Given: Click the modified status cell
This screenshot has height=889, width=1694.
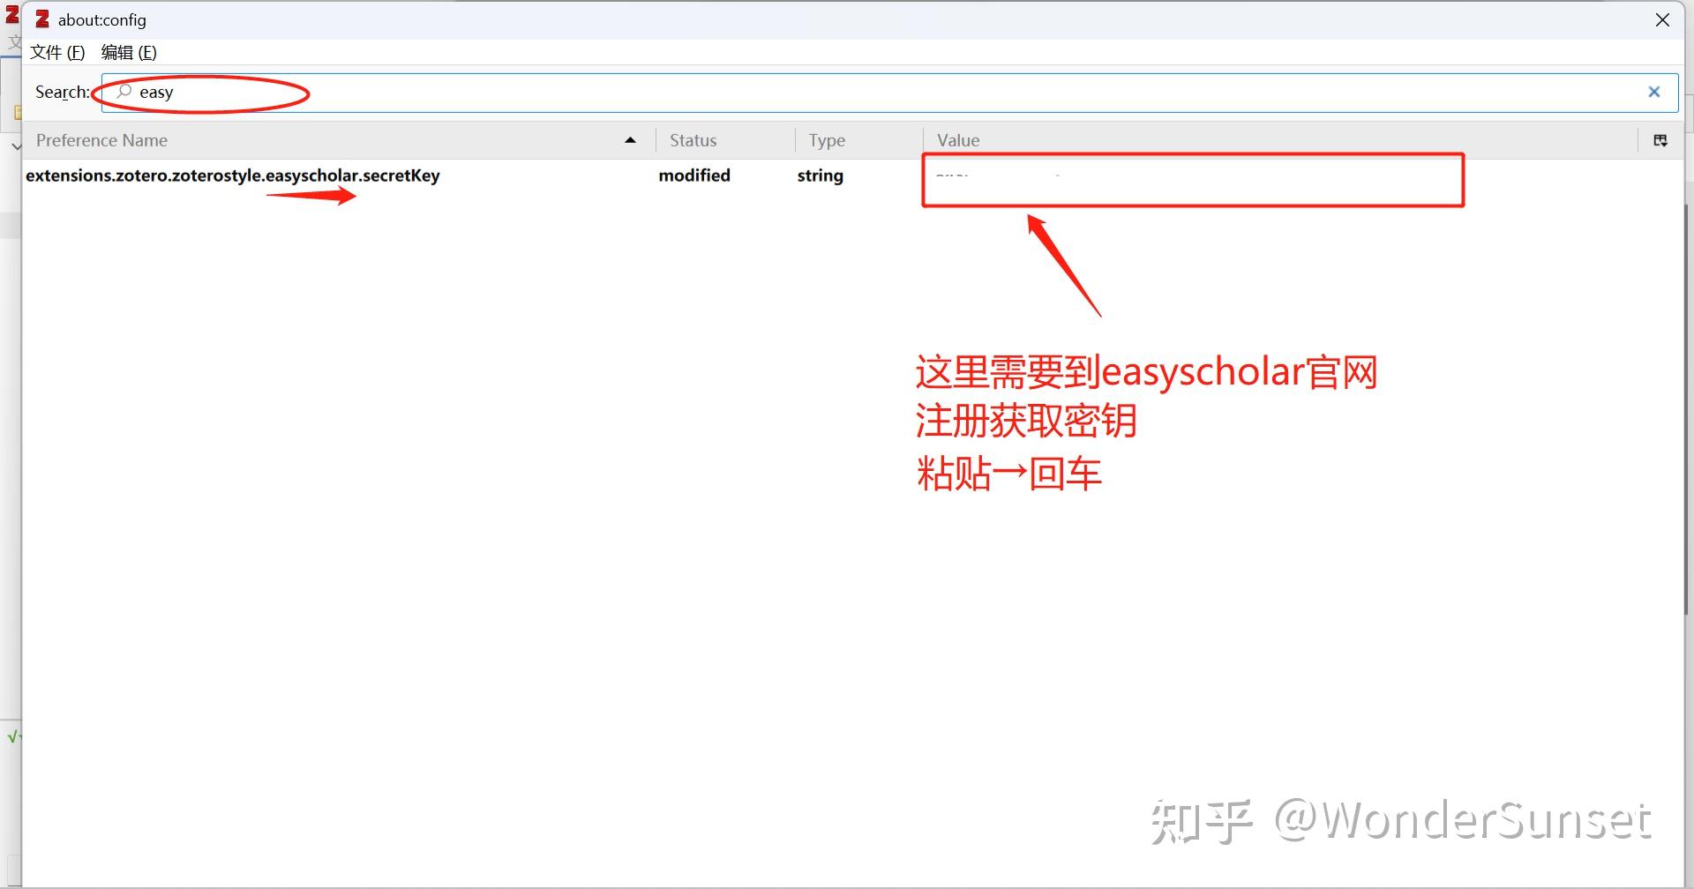Looking at the screenshot, I should tap(694, 176).
